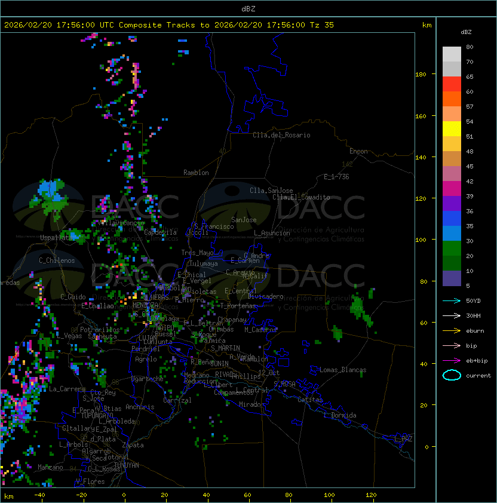This screenshot has width=497, height=503.
Task: Click the 'Lomas_Blancas' map label
Action: point(343,370)
